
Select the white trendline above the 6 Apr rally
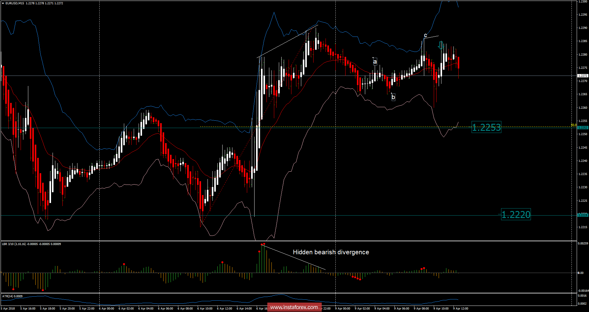tap(287, 41)
